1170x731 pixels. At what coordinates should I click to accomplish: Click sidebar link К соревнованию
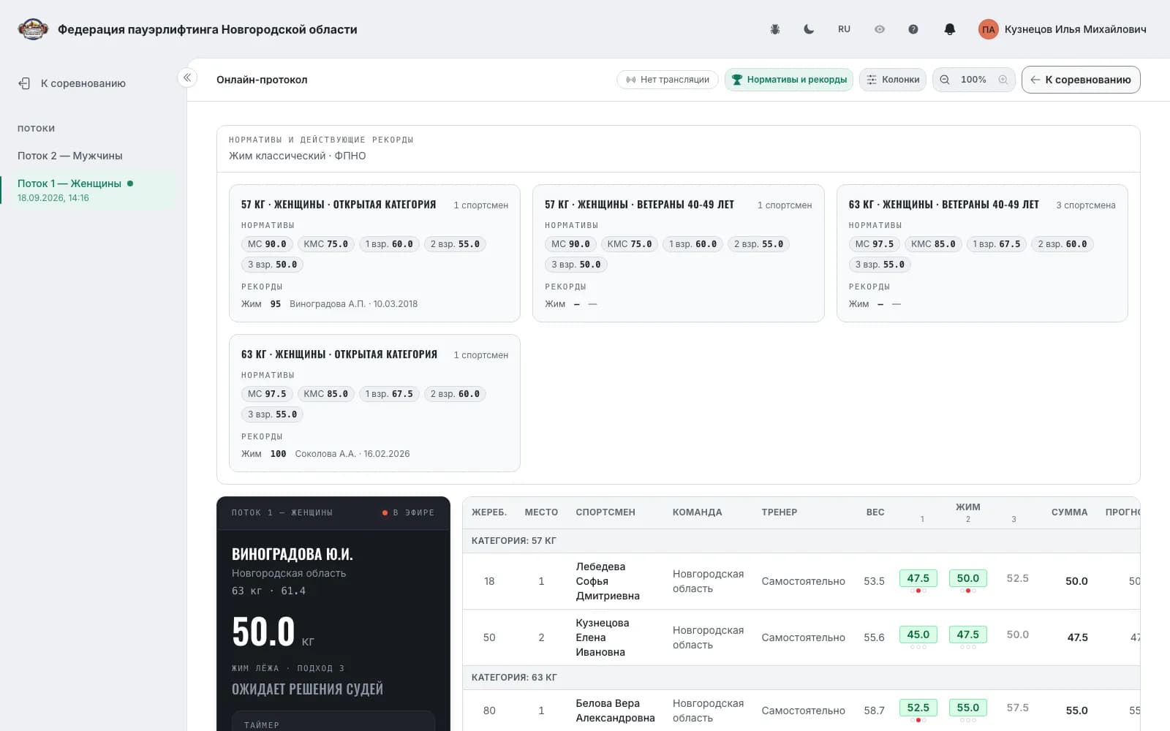pos(72,83)
